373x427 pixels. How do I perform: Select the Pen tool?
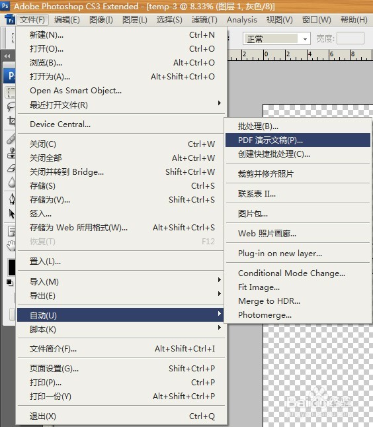pos(12,199)
